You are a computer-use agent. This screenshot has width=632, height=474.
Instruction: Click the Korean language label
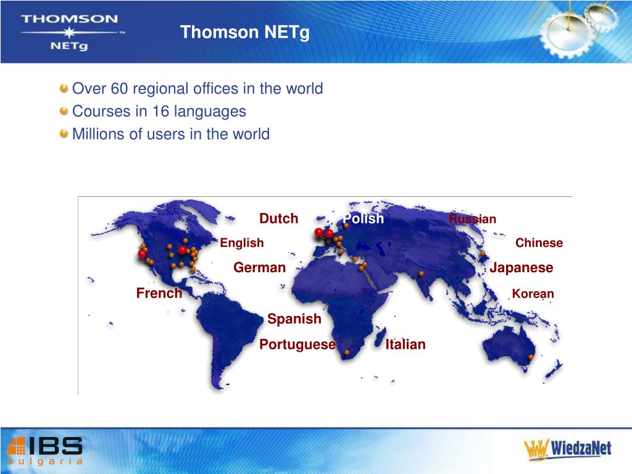tap(533, 294)
